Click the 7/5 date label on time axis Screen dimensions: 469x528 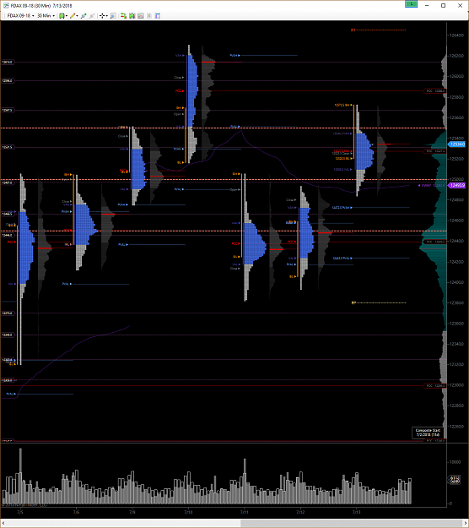click(x=20, y=512)
